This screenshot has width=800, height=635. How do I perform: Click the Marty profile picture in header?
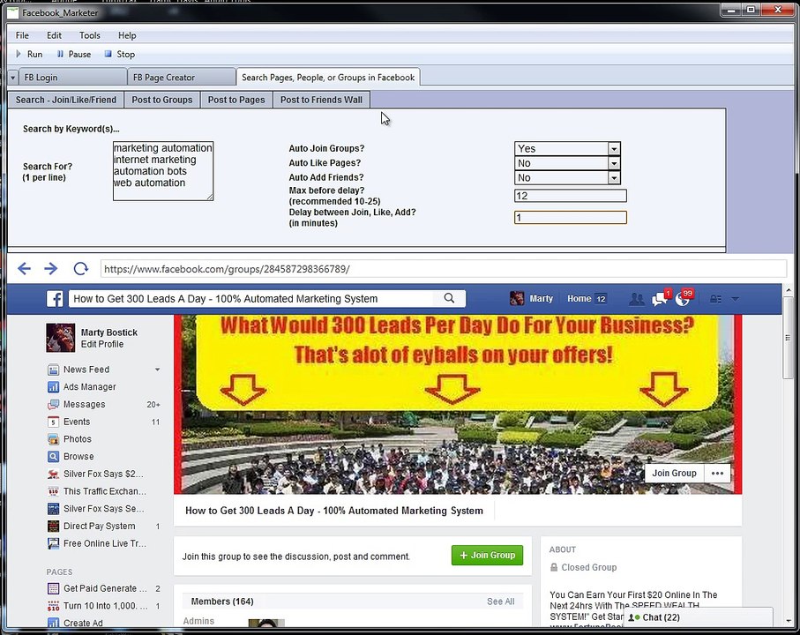[517, 298]
